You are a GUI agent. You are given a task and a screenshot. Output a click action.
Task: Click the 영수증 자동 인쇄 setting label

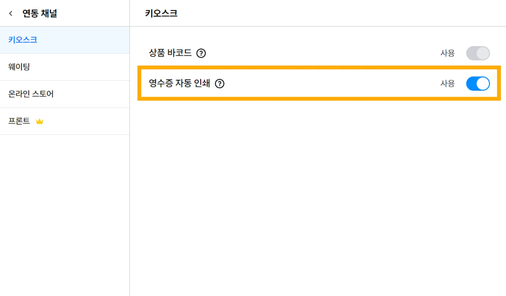pyautogui.click(x=179, y=83)
